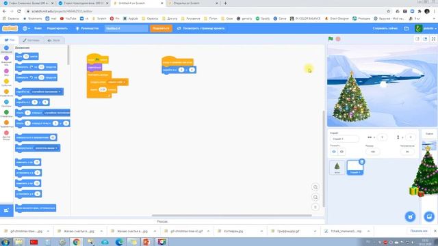The image size is (438, 246).
Task: Click the sprite x position field
Action: click(382, 137)
